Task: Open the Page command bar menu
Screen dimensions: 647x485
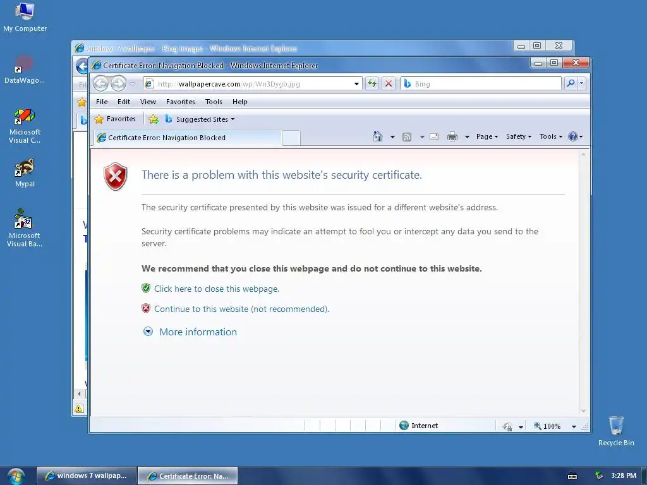Action: pyautogui.click(x=487, y=136)
